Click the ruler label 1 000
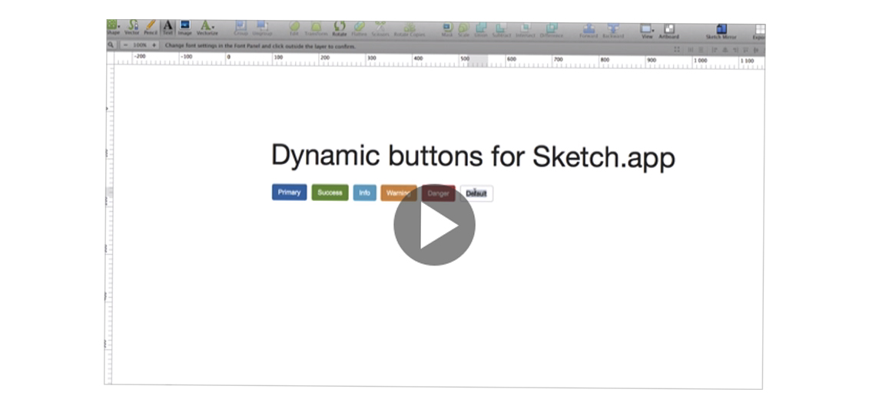Screen dimensions: 869x409 [701, 61]
